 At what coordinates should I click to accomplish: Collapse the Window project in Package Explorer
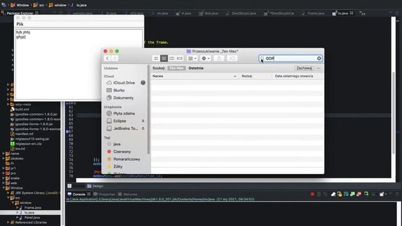coord(4,188)
